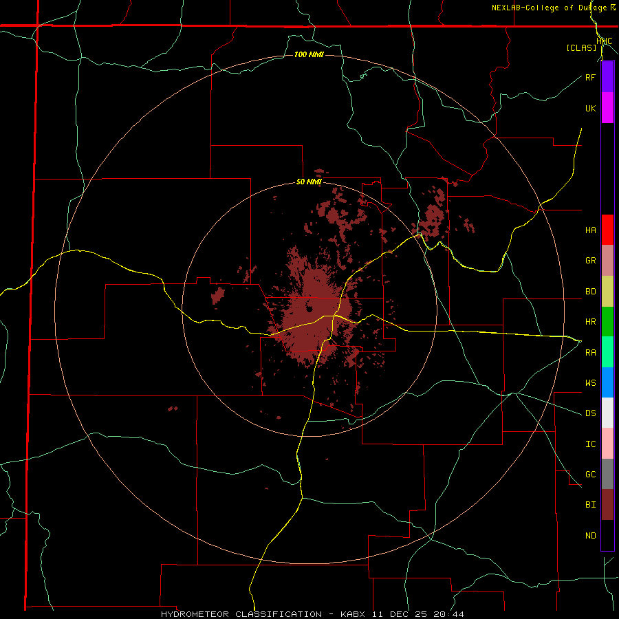Viewport: 619px width, 619px height.
Task: Click the '50 NMI' range ring label
Action: click(x=309, y=182)
